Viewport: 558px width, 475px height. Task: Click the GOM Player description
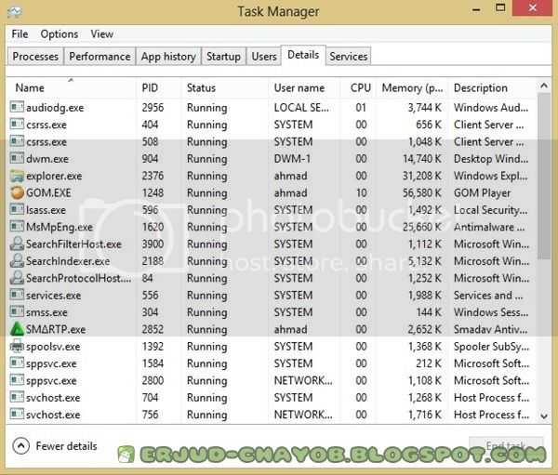pyautogui.click(x=482, y=192)
